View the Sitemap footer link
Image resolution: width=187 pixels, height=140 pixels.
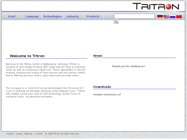click(28, 134)
